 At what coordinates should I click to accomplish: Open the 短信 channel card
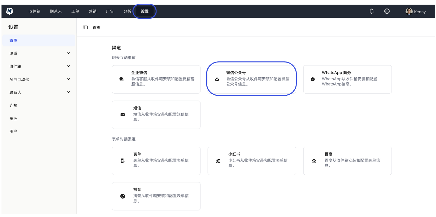point(156,115)
